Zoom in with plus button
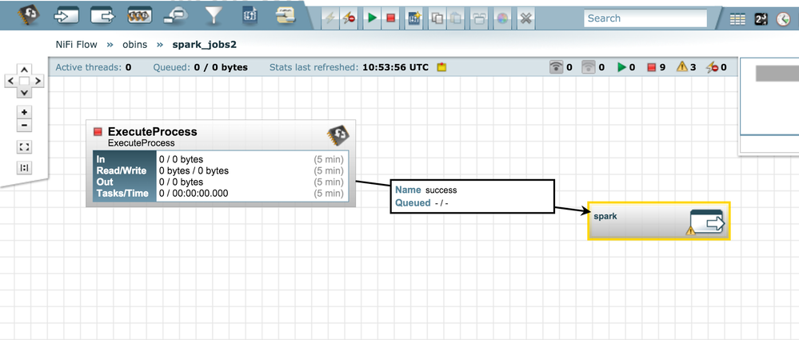The height and width of the screenshot is (340, 799). click(25, 113)
